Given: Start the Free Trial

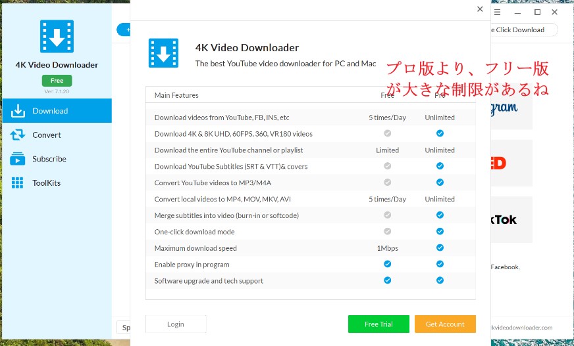Looking at the screenshot, I should [378, 324].
